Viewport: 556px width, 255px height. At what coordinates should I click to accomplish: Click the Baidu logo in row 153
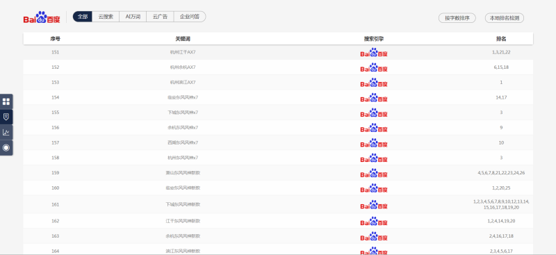coord(374,83)
